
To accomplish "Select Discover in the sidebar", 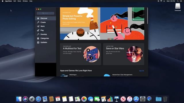I will [x=45, y=18].
